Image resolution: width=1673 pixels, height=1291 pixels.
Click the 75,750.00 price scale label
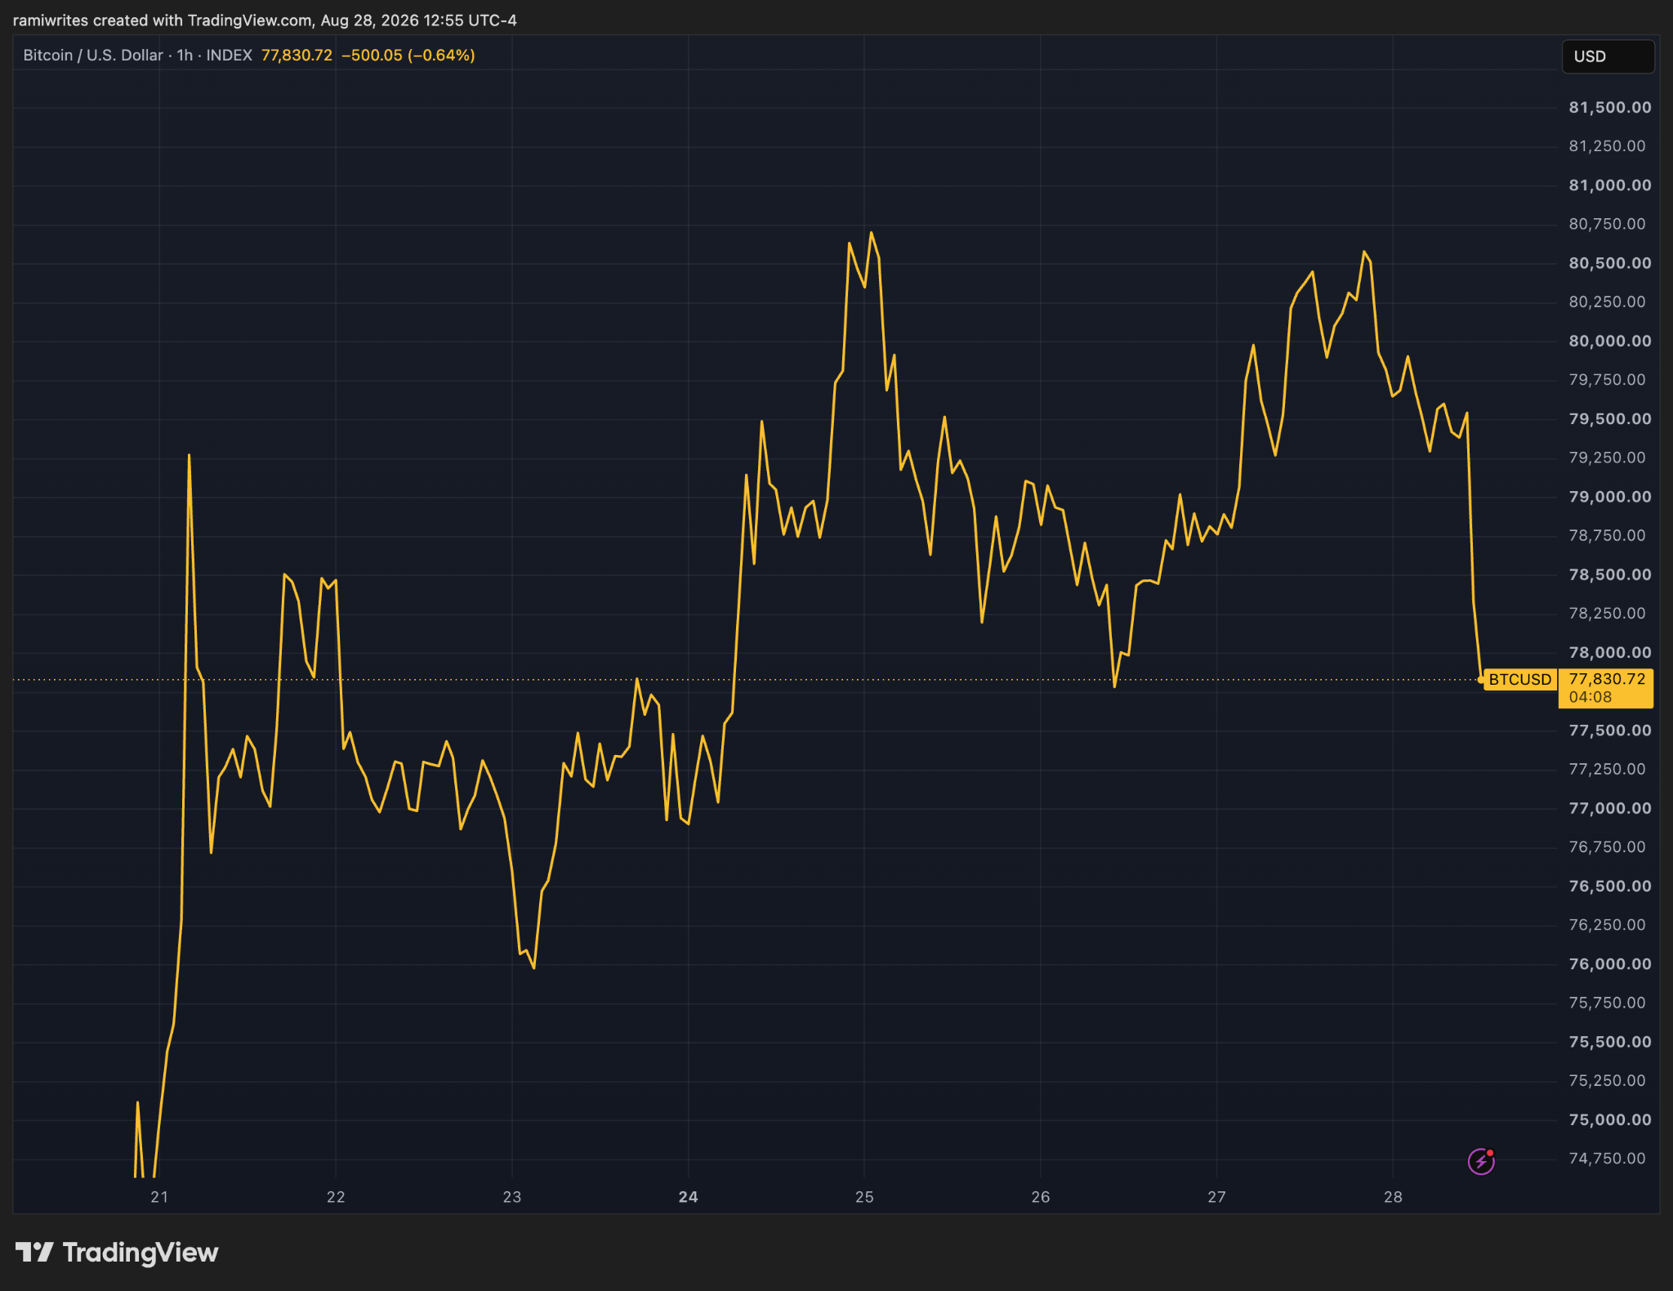pos(1607,1003)
